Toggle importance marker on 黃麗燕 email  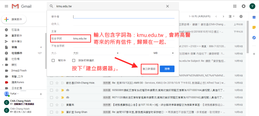coord(62,105)
